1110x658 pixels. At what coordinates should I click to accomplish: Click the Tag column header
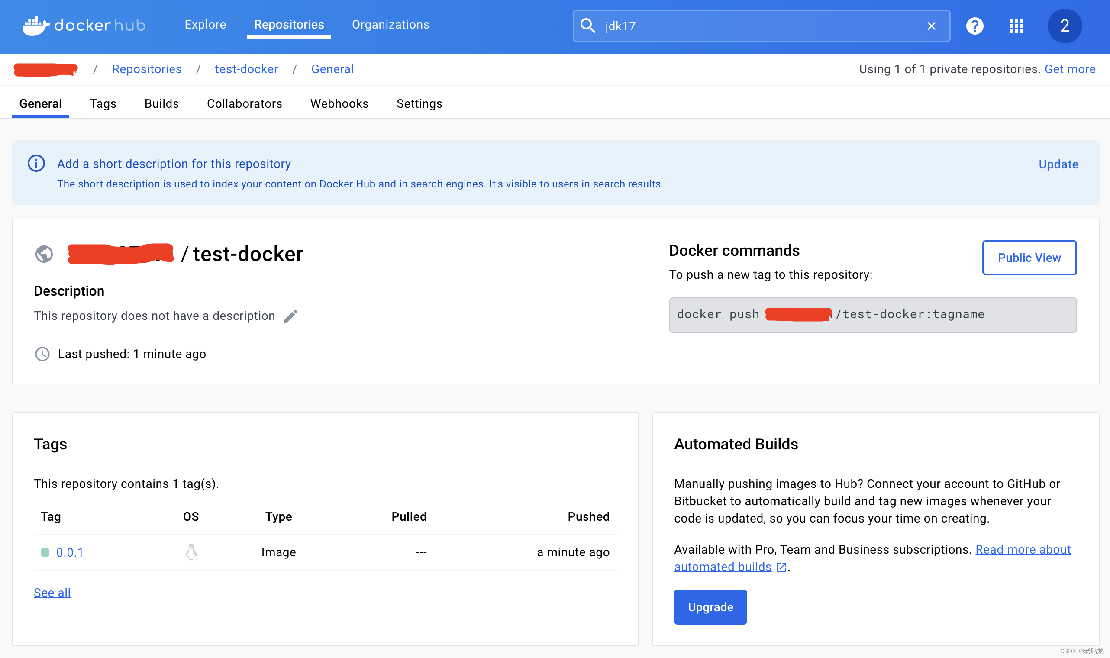click(51, 516)
